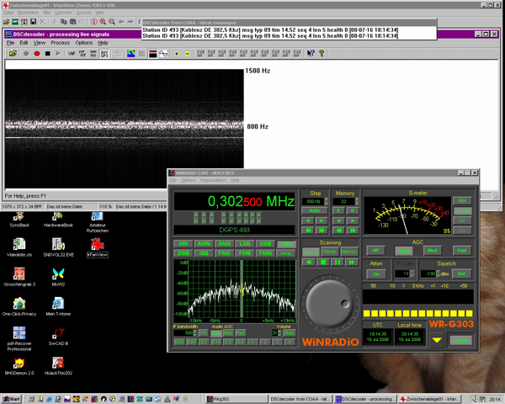Image resolution: width=505 pixels, height=404 pixels.
Task: Click IrfanView image information icon
Action: (93, 22)
